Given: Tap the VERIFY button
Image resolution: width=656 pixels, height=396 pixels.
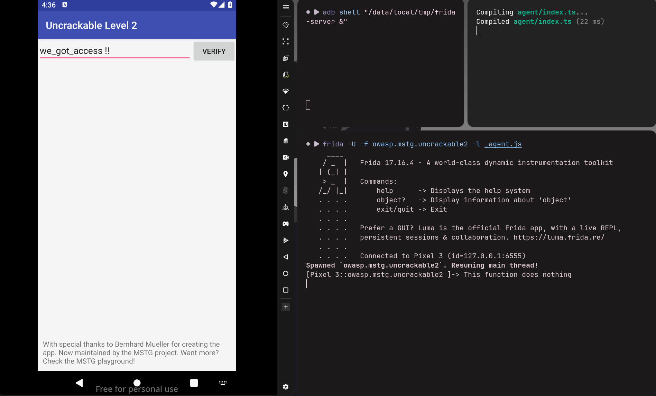Looking at the screenshot, I should click(214, 51).
